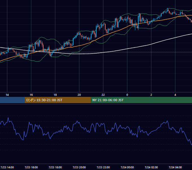192x170 pixels.
Task: Click hour label 0 on price chart axis
Action: click(x=127, y=95)
